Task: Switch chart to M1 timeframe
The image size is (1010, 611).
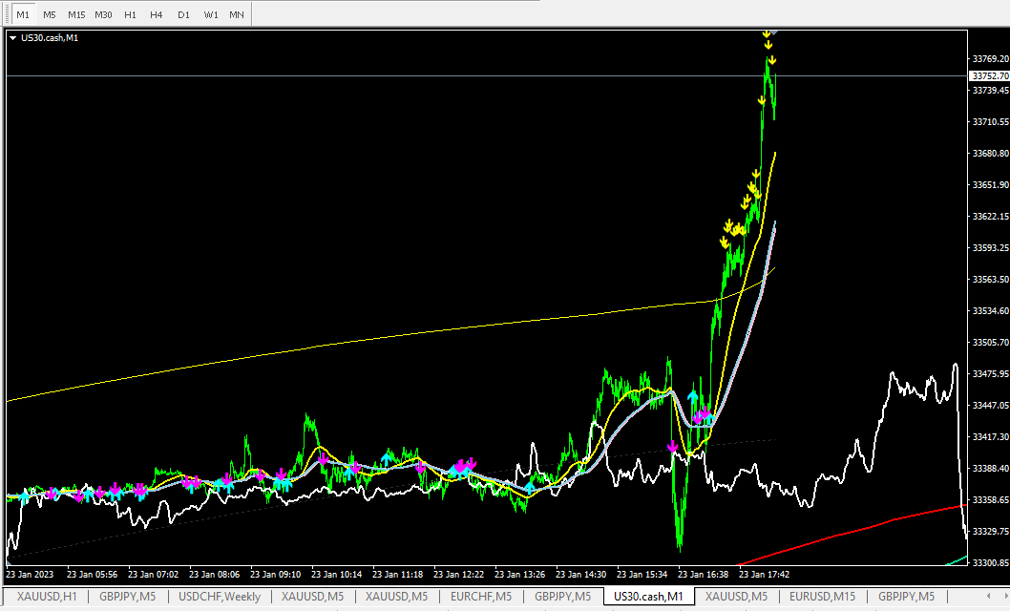Action: click(23, 14)
